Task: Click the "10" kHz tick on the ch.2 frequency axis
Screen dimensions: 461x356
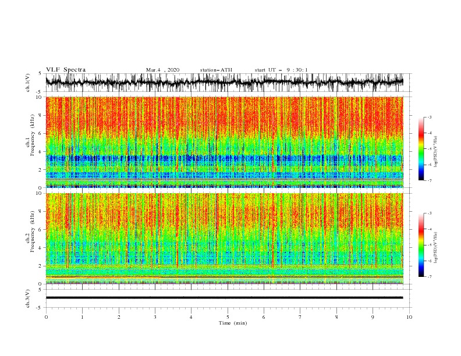Action: pos(39,193)
